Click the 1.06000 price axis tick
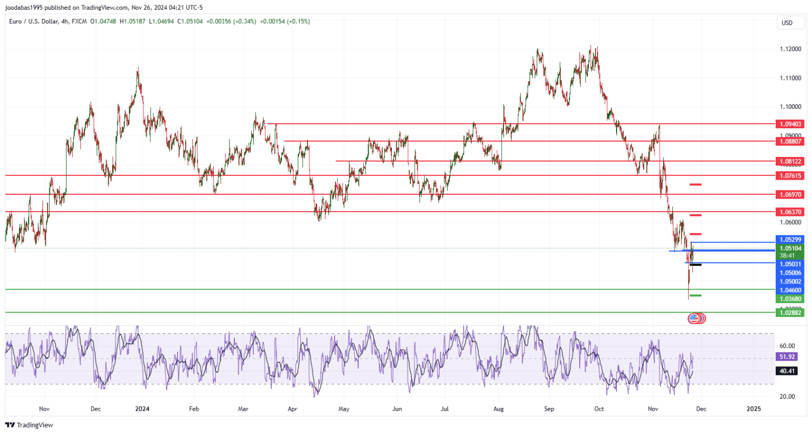 click(x=790, y=222)
